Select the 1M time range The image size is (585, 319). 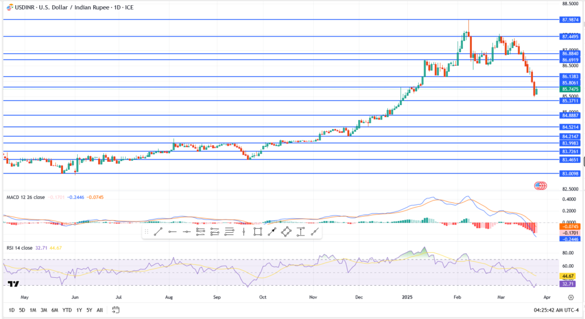33,310
